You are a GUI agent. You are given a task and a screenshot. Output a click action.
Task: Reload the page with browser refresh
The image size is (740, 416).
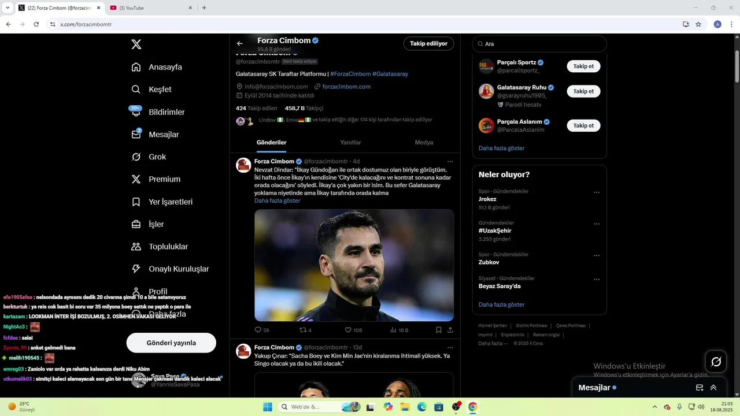point(36,24)
